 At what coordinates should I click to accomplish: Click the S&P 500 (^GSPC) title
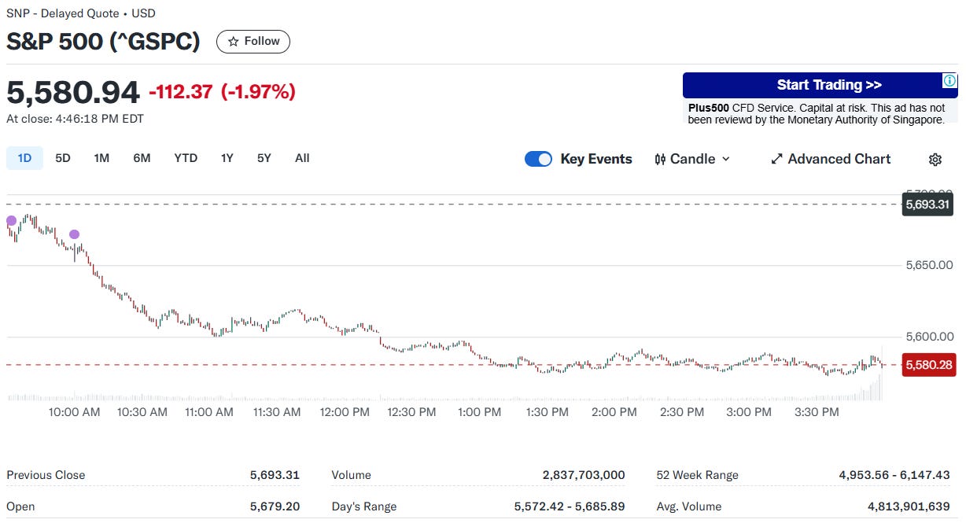[103, 42]
